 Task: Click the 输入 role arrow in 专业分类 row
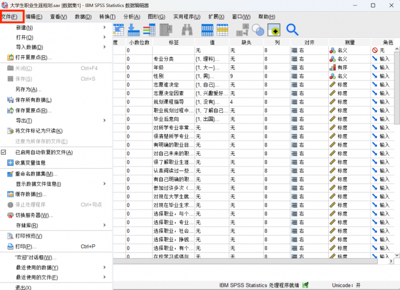(375, 59)
